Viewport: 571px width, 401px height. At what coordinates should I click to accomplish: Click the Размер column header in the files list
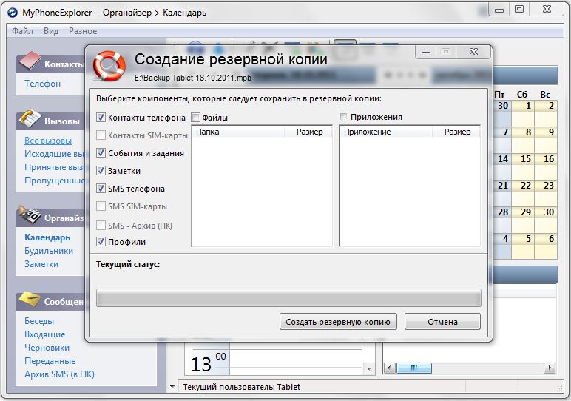[308, 132]
